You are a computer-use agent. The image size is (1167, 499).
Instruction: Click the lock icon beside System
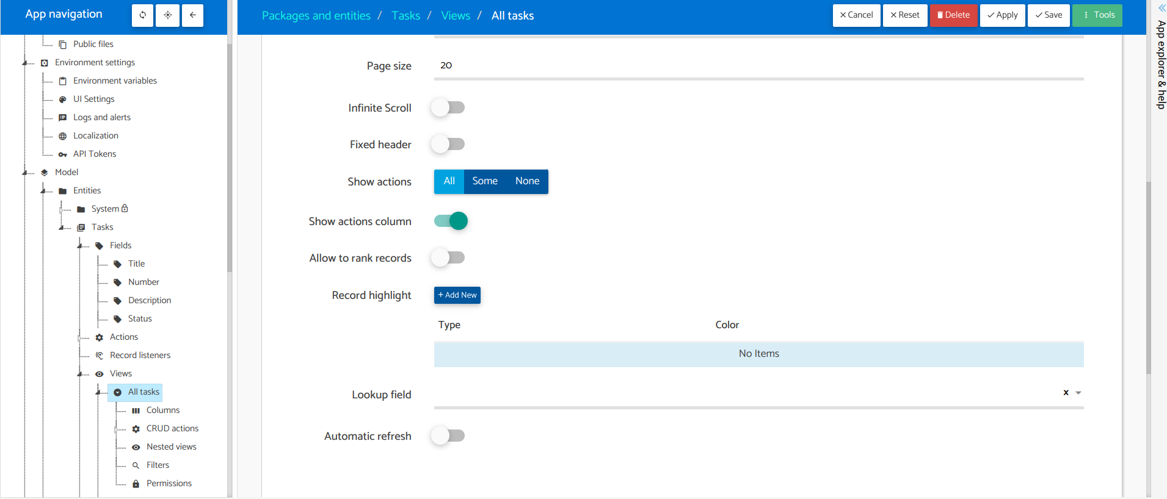(x=125, y=208)
